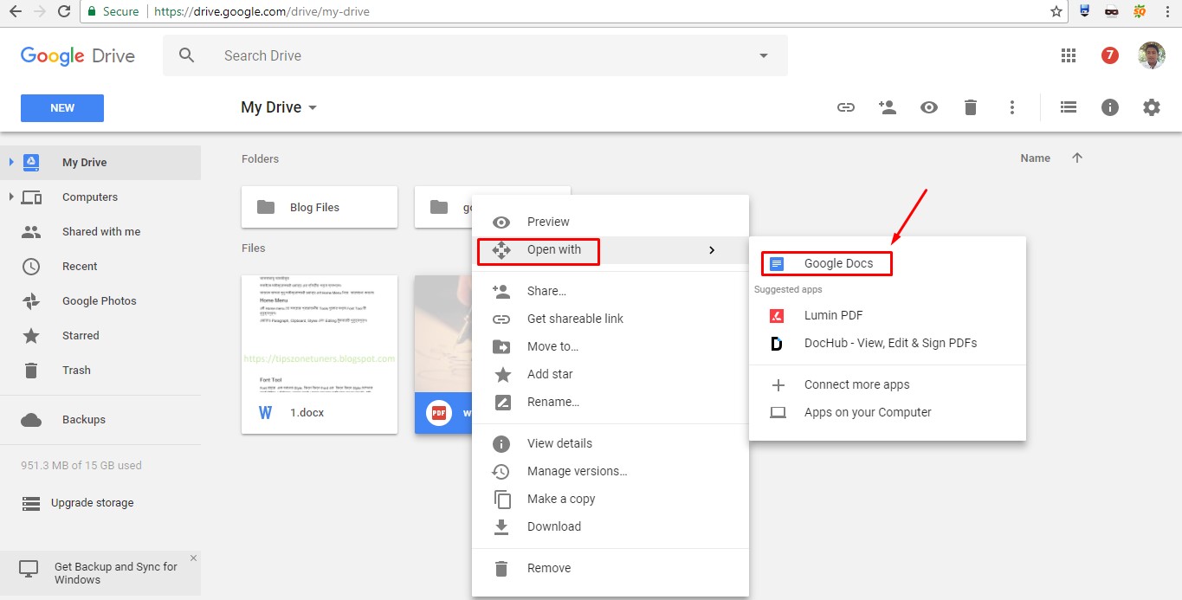The width and height of the screenshot is (1182, 600).
Task: Choose Make a copy menu entry
Action: click(x=610, y=499)
